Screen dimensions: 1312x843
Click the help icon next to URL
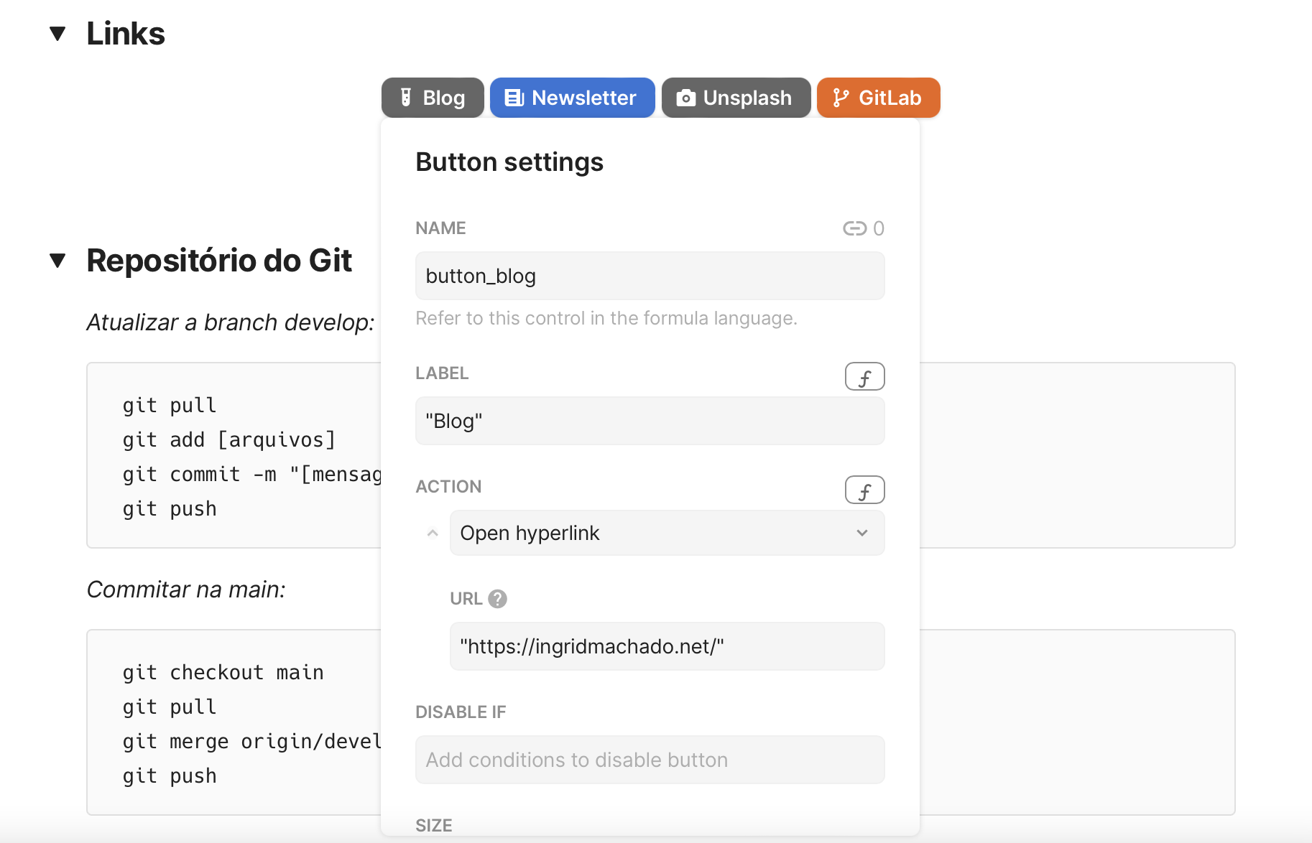498,598
